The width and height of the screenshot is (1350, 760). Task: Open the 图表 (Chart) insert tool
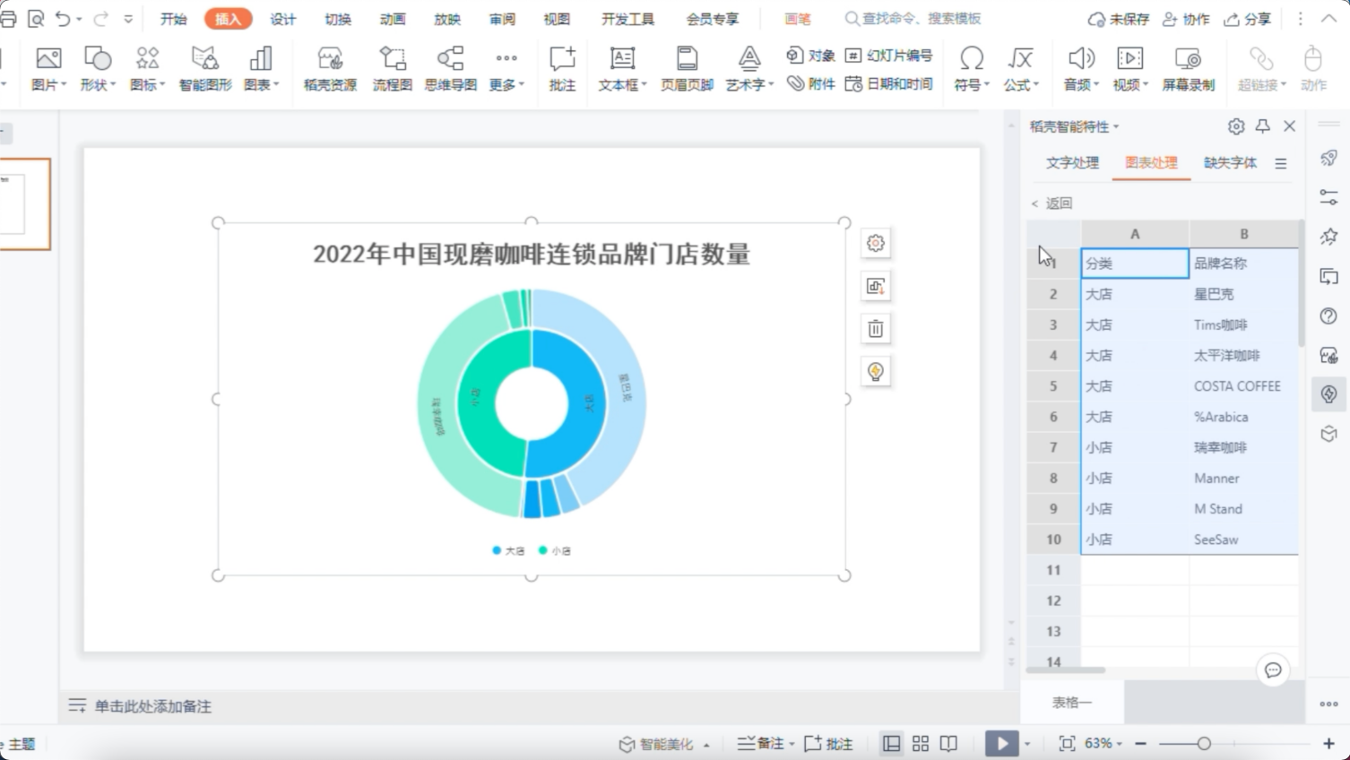click(261, 69)
